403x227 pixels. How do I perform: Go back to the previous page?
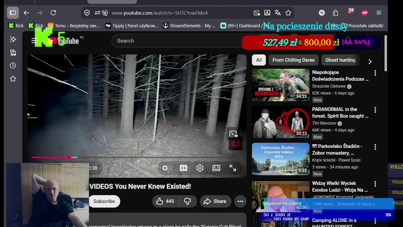(26, 13)
